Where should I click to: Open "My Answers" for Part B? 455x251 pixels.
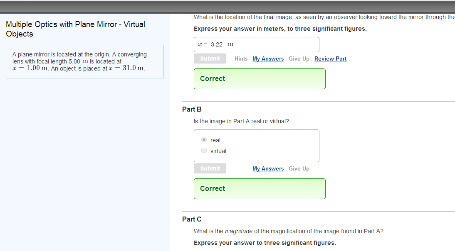[268, 168]
